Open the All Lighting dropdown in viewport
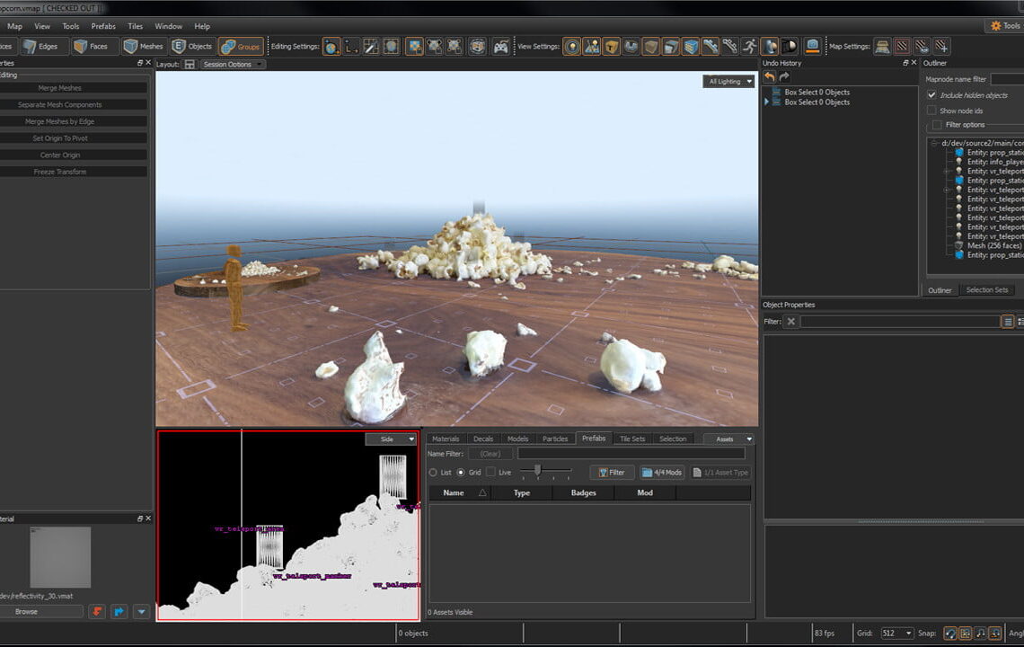 pyautogui.click(x=729, y=82)
